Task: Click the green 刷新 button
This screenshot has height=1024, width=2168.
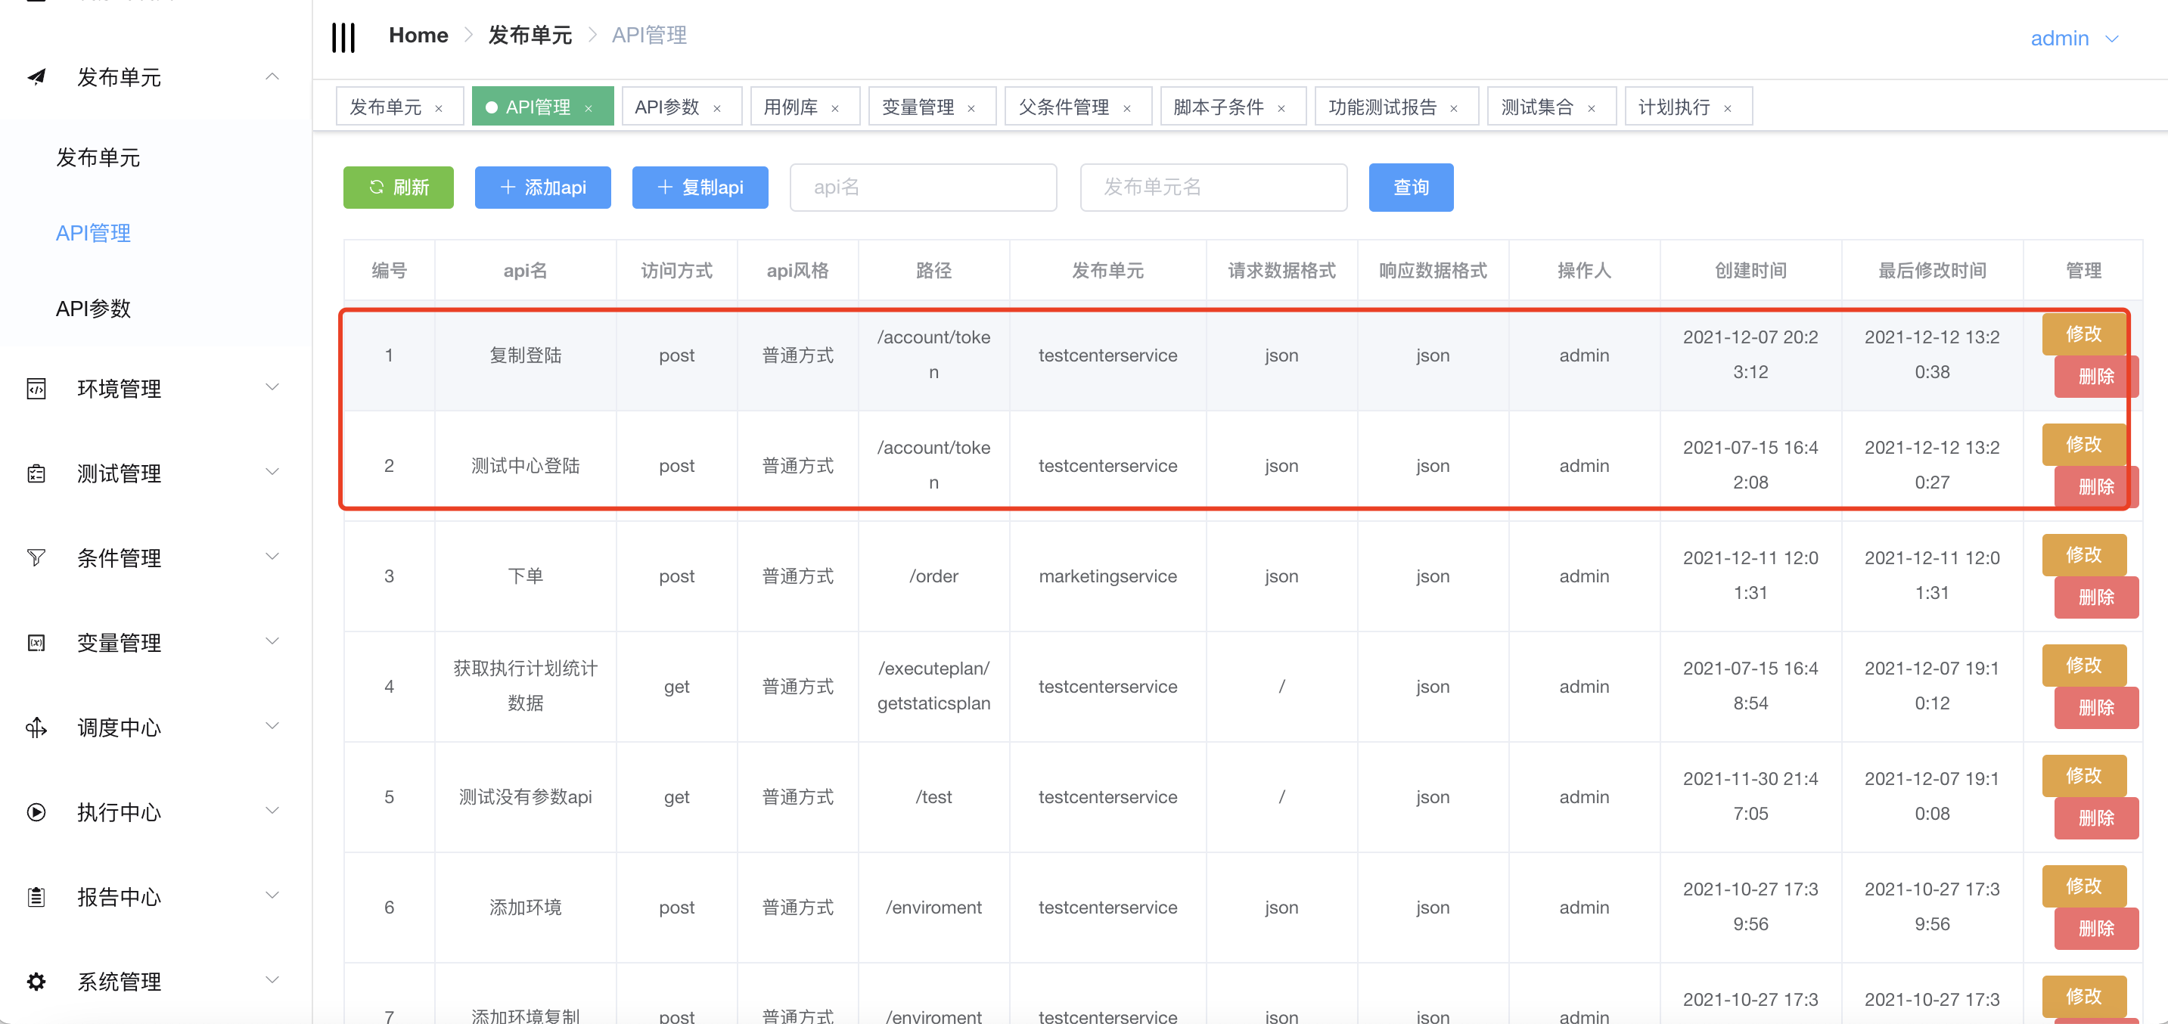Action: click(398, 187)
